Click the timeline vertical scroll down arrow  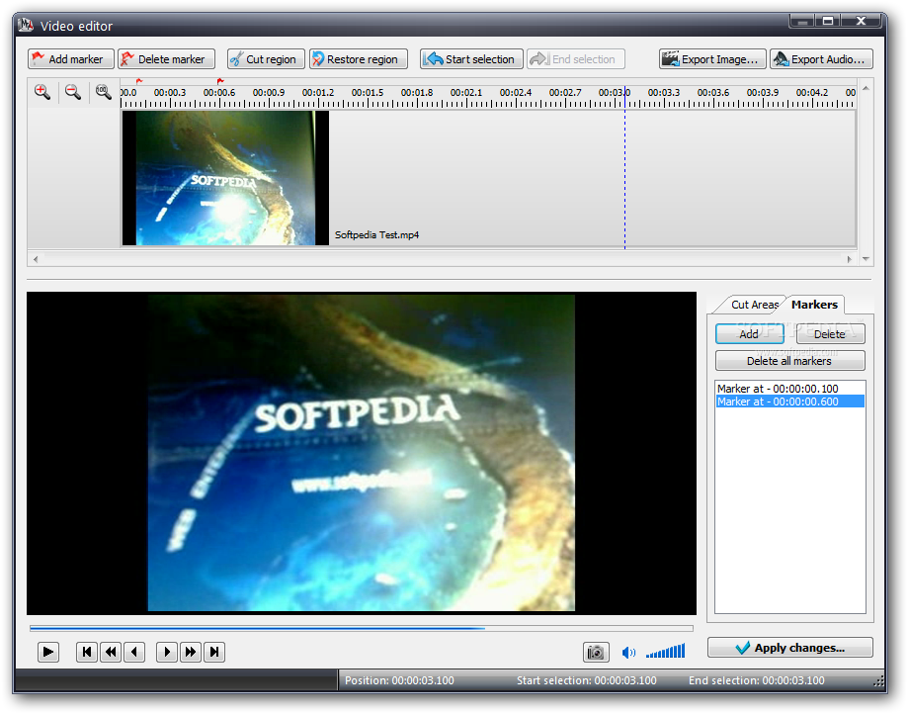[x=866, y=259]
